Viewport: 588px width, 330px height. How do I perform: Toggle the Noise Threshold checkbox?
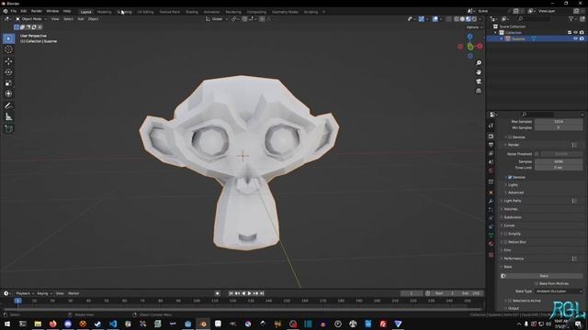coord(537,154)
